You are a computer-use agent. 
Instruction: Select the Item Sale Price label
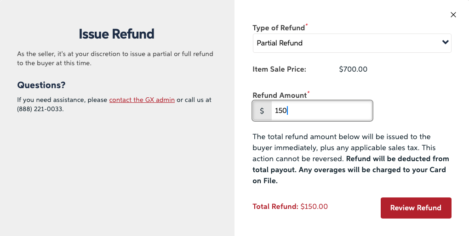coord(279,69)
